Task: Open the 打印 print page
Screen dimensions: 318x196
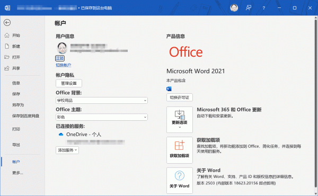Action: 16,129
